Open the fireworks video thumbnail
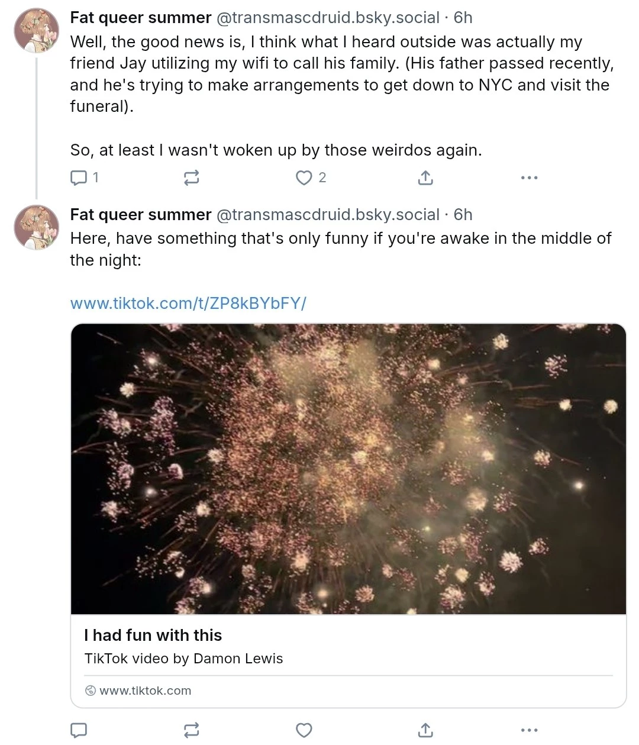 point(348,469)
